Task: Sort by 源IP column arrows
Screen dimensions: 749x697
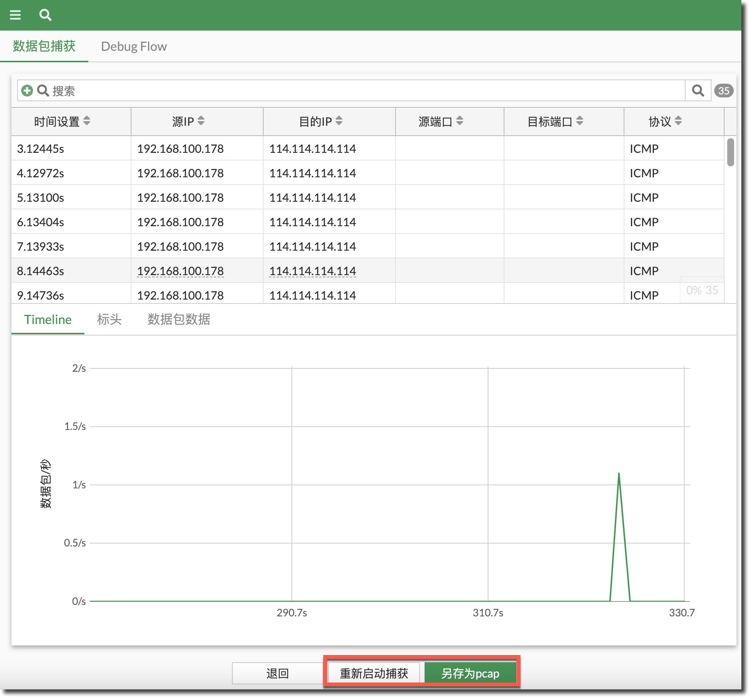Action: point(201,121)
